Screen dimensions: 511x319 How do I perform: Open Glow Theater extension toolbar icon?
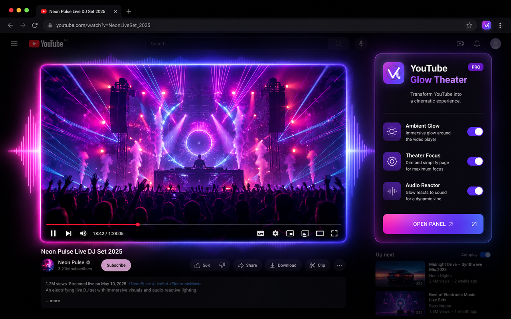point(486,25)
